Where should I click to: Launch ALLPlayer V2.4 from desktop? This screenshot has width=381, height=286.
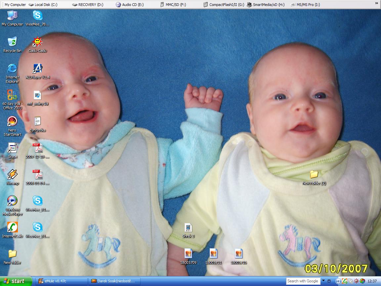(37, 69)
